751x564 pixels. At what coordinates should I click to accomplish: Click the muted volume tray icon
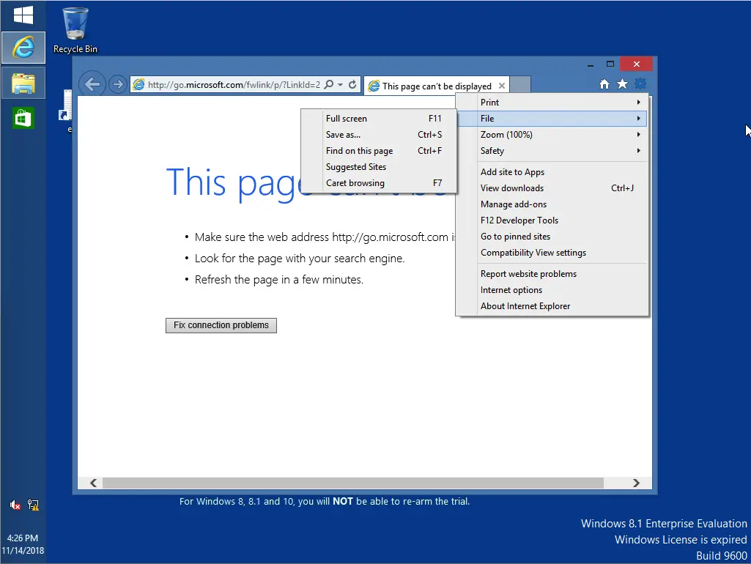coord(15,505)
